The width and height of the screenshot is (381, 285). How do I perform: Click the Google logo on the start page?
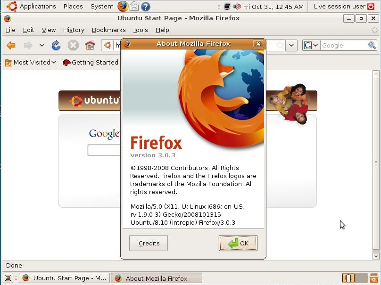pyautogui.click(x=105, y=134)
